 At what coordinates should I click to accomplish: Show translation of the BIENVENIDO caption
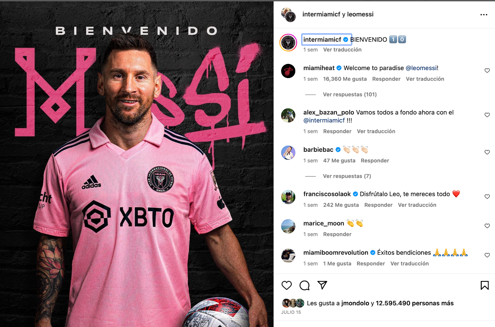[342, 50]
